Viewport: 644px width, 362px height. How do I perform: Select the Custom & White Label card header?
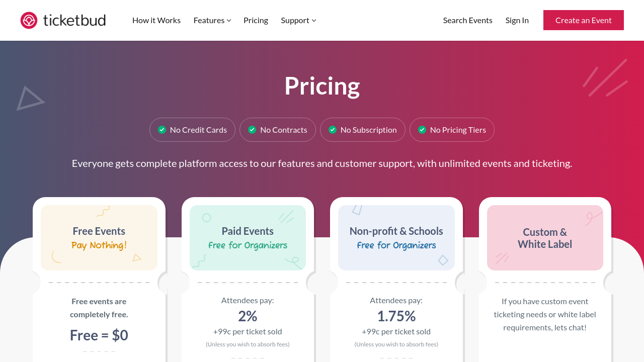click(x=545, y=238)
